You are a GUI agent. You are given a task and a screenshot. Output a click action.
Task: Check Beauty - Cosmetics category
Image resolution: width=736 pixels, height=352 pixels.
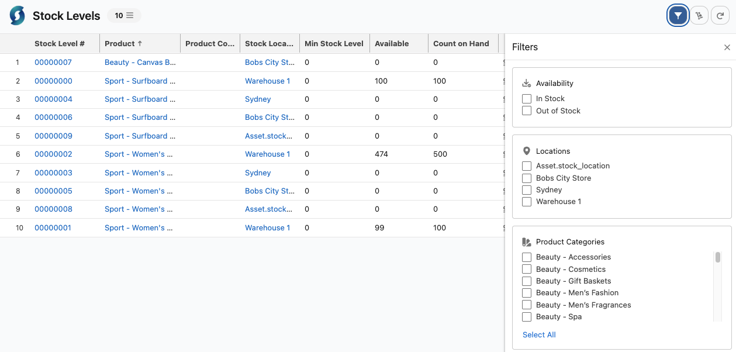[x=527, y=269]
